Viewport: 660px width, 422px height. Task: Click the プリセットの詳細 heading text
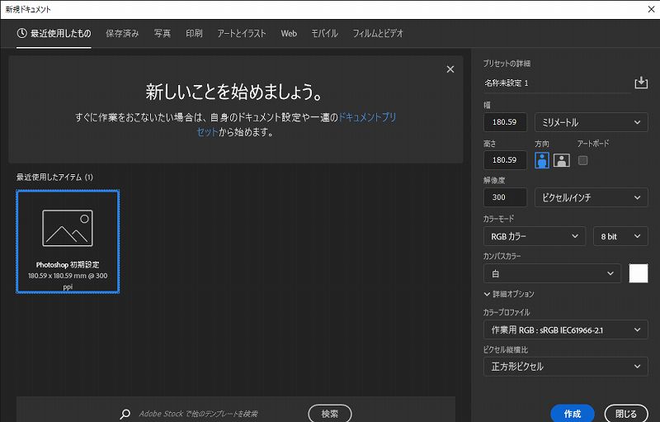click(507, 64)
